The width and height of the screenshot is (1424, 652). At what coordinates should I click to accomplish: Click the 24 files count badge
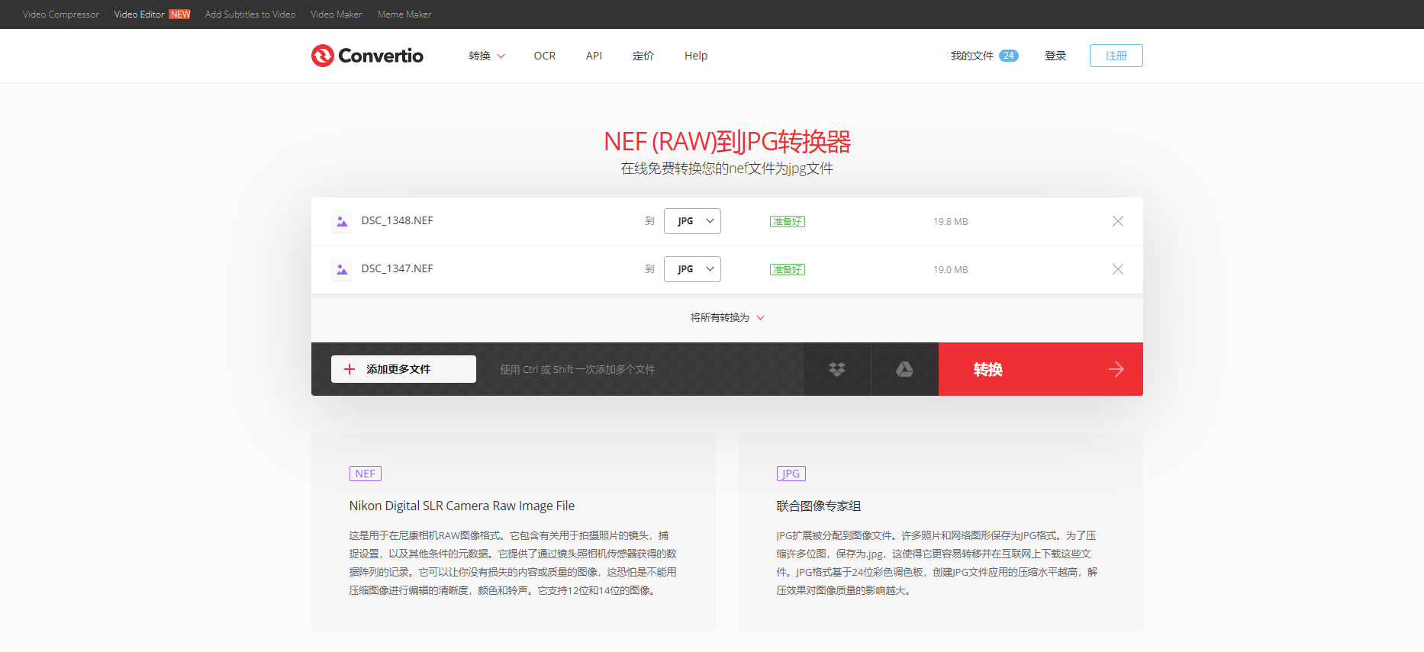[1009, 56]
